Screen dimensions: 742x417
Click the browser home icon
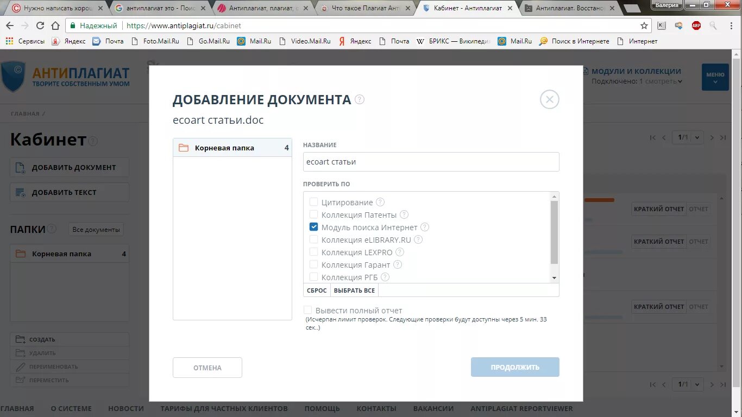(55, 26)
